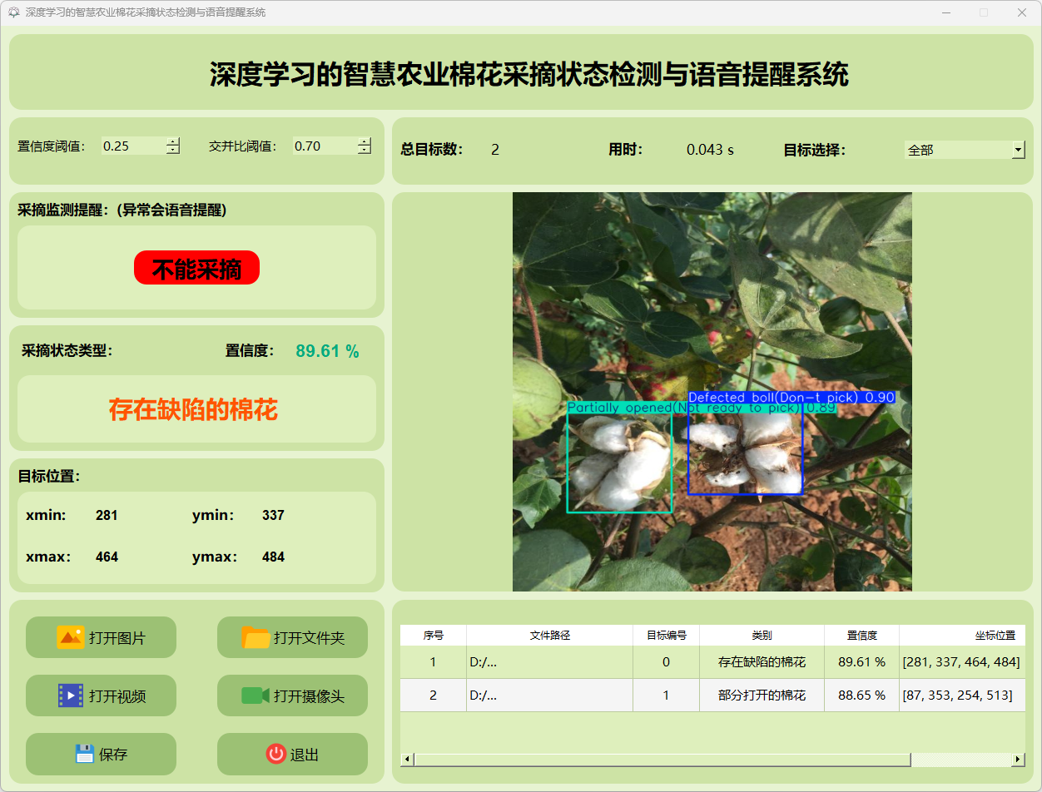Click the 置信度阈值 input field showing 0.25
The image size is (1042, 792).
pos(133,146)
